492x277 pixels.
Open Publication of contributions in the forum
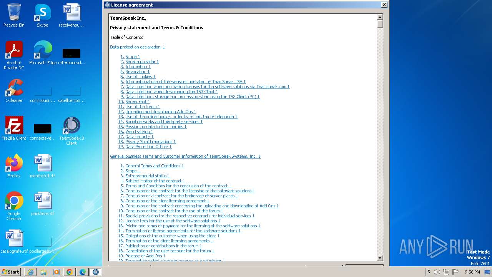click(x=163, y=246)
